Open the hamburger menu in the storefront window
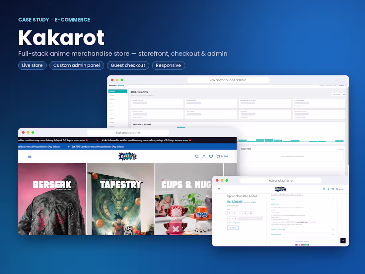Screen dimensions: 365x274 [x=30, y=156]
